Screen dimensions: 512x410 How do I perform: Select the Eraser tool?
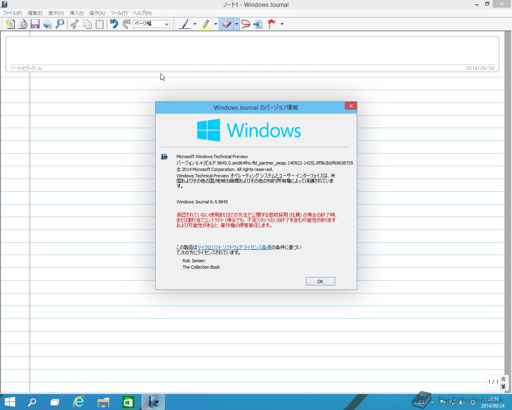coord(226,24)
